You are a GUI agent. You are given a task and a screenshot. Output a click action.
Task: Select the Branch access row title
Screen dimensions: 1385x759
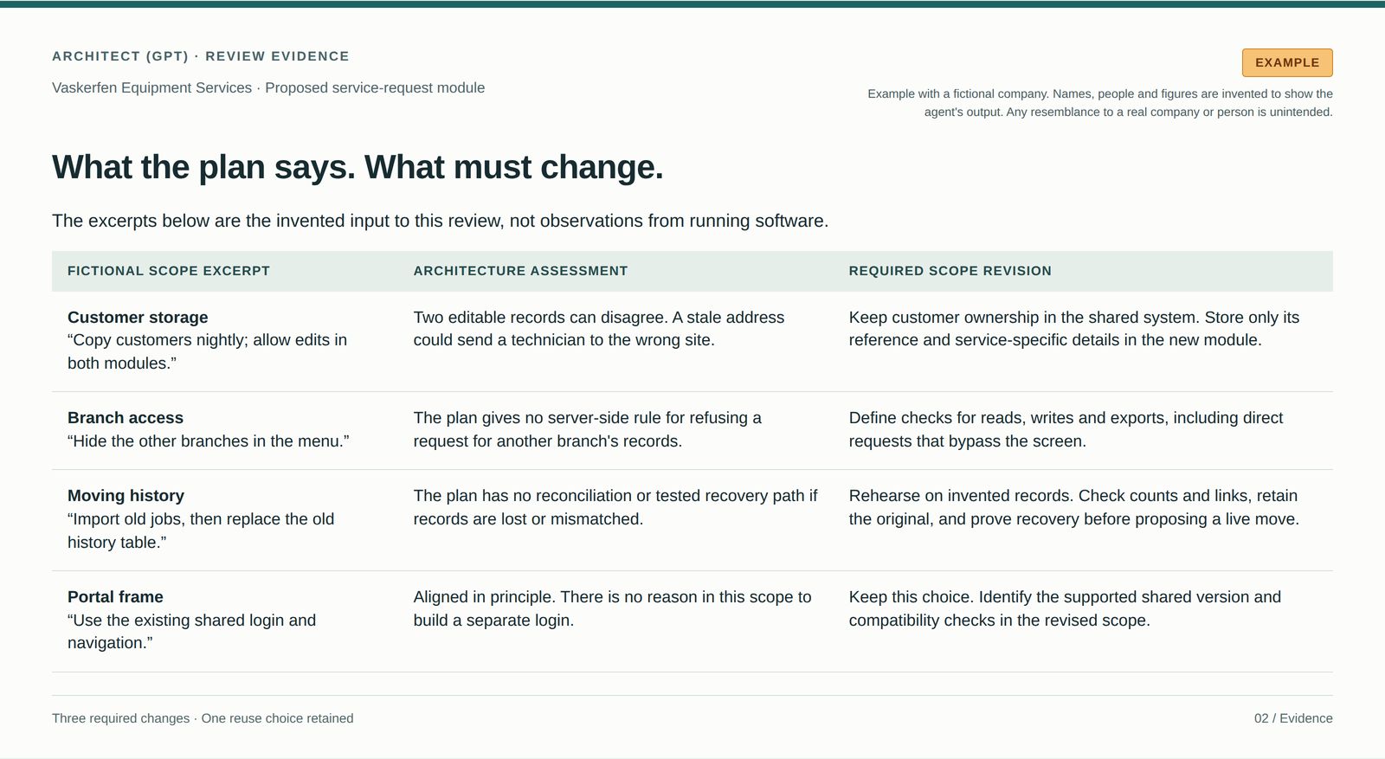click(126, 417)
